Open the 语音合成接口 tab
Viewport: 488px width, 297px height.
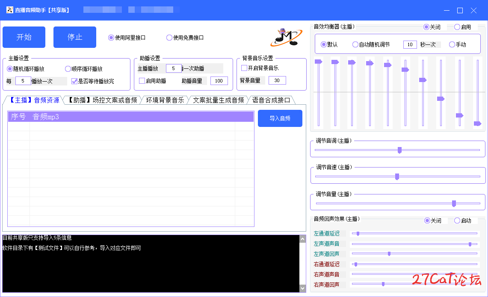click(271, 100)
